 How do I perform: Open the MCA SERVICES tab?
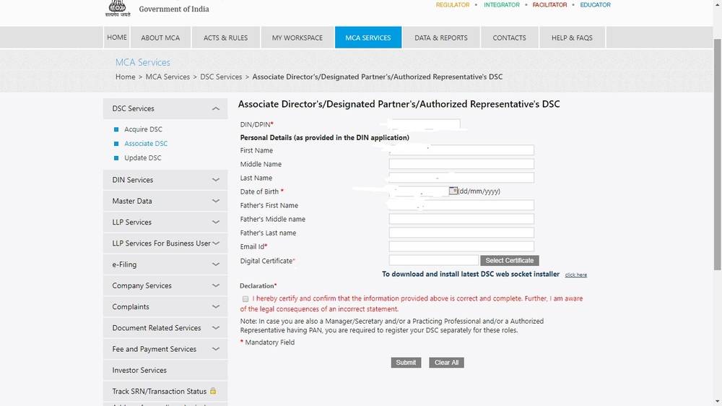(x=368, y=38)
